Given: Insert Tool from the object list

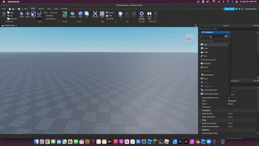Looking at the screenshot, I should 214,56.
